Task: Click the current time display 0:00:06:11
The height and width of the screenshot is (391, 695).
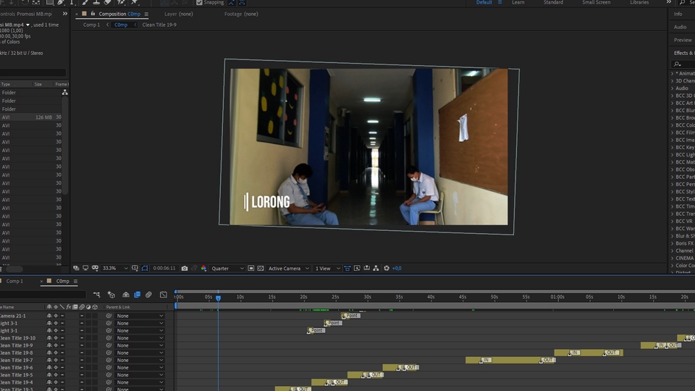Action: 164,268
